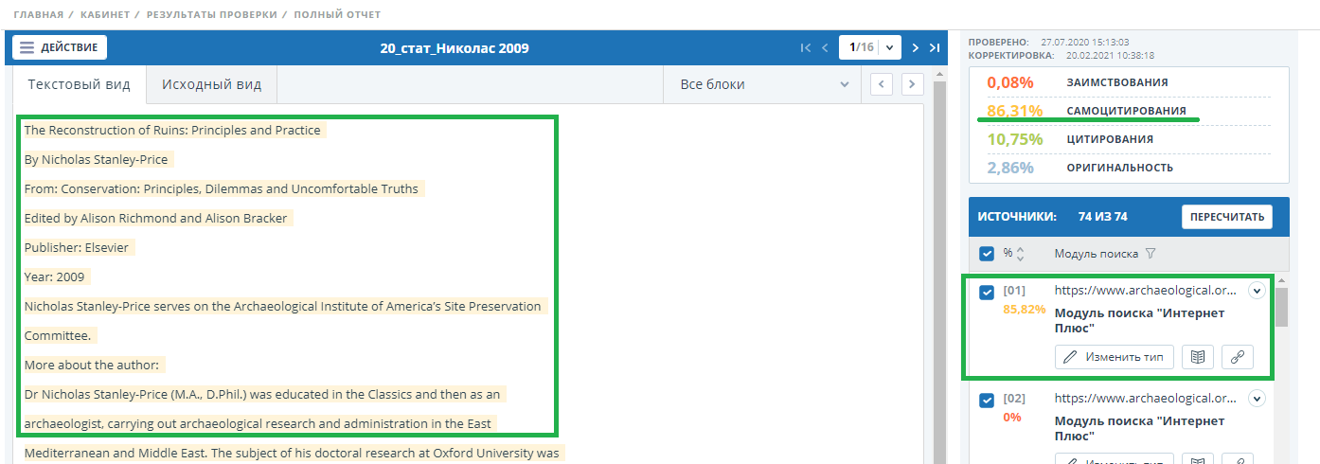Go to the previous page of the document

point(825,48)
